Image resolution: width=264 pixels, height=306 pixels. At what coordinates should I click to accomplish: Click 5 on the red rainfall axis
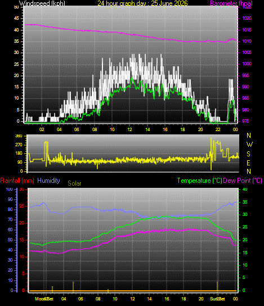point(23,273)
